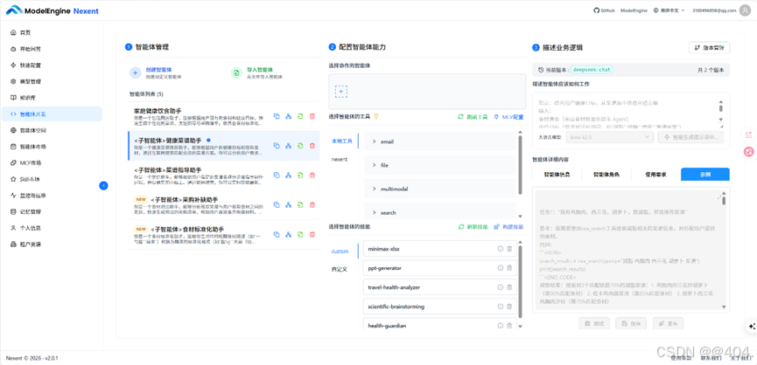Click the 发布 publish button
The width and height of the screenshot is (757, 365).
[668, 324]
